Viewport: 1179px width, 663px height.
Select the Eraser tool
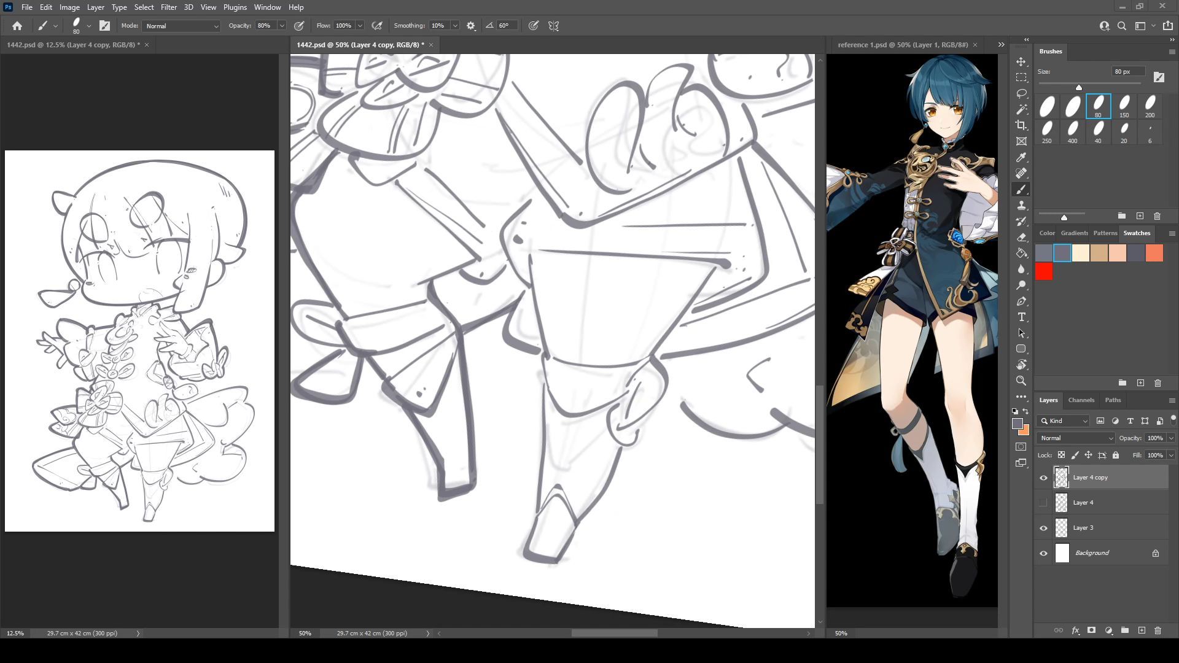(x=1021, y=238)
